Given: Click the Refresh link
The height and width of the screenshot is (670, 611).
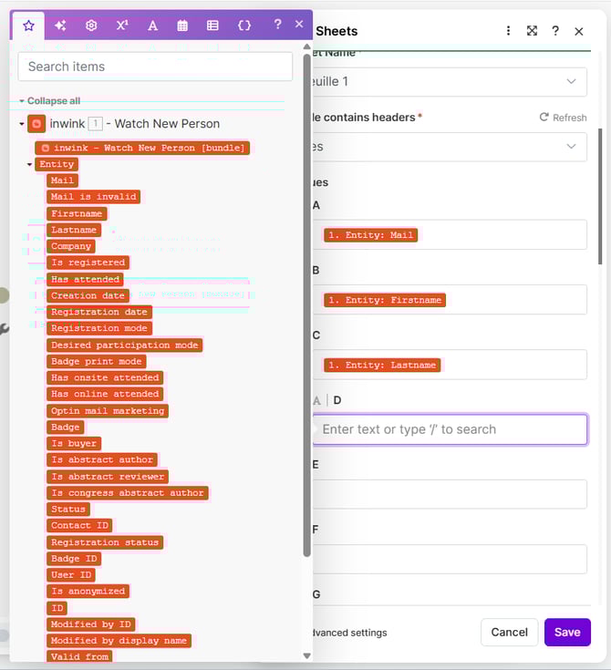Looking at the screenshot, I should (x=563, y=118).
